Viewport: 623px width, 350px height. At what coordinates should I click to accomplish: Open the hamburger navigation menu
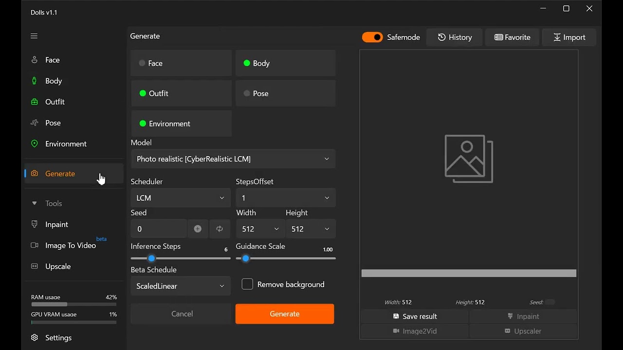click(x=34, y=36)
